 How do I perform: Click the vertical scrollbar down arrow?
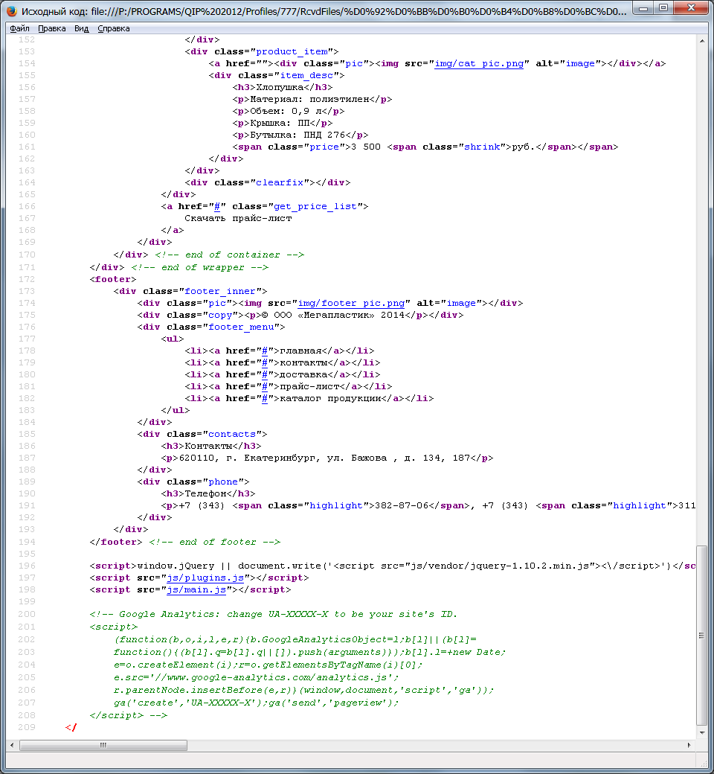[x=702, y=733]
